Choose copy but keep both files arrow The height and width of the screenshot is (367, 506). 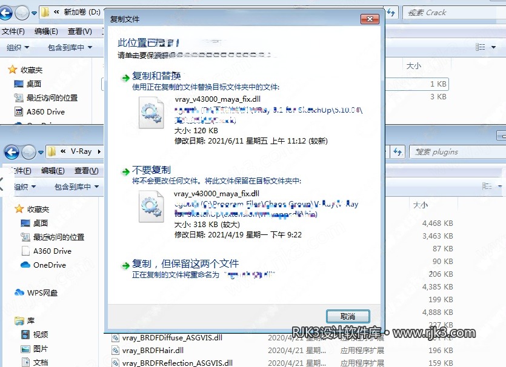click(x=125, y=266)
